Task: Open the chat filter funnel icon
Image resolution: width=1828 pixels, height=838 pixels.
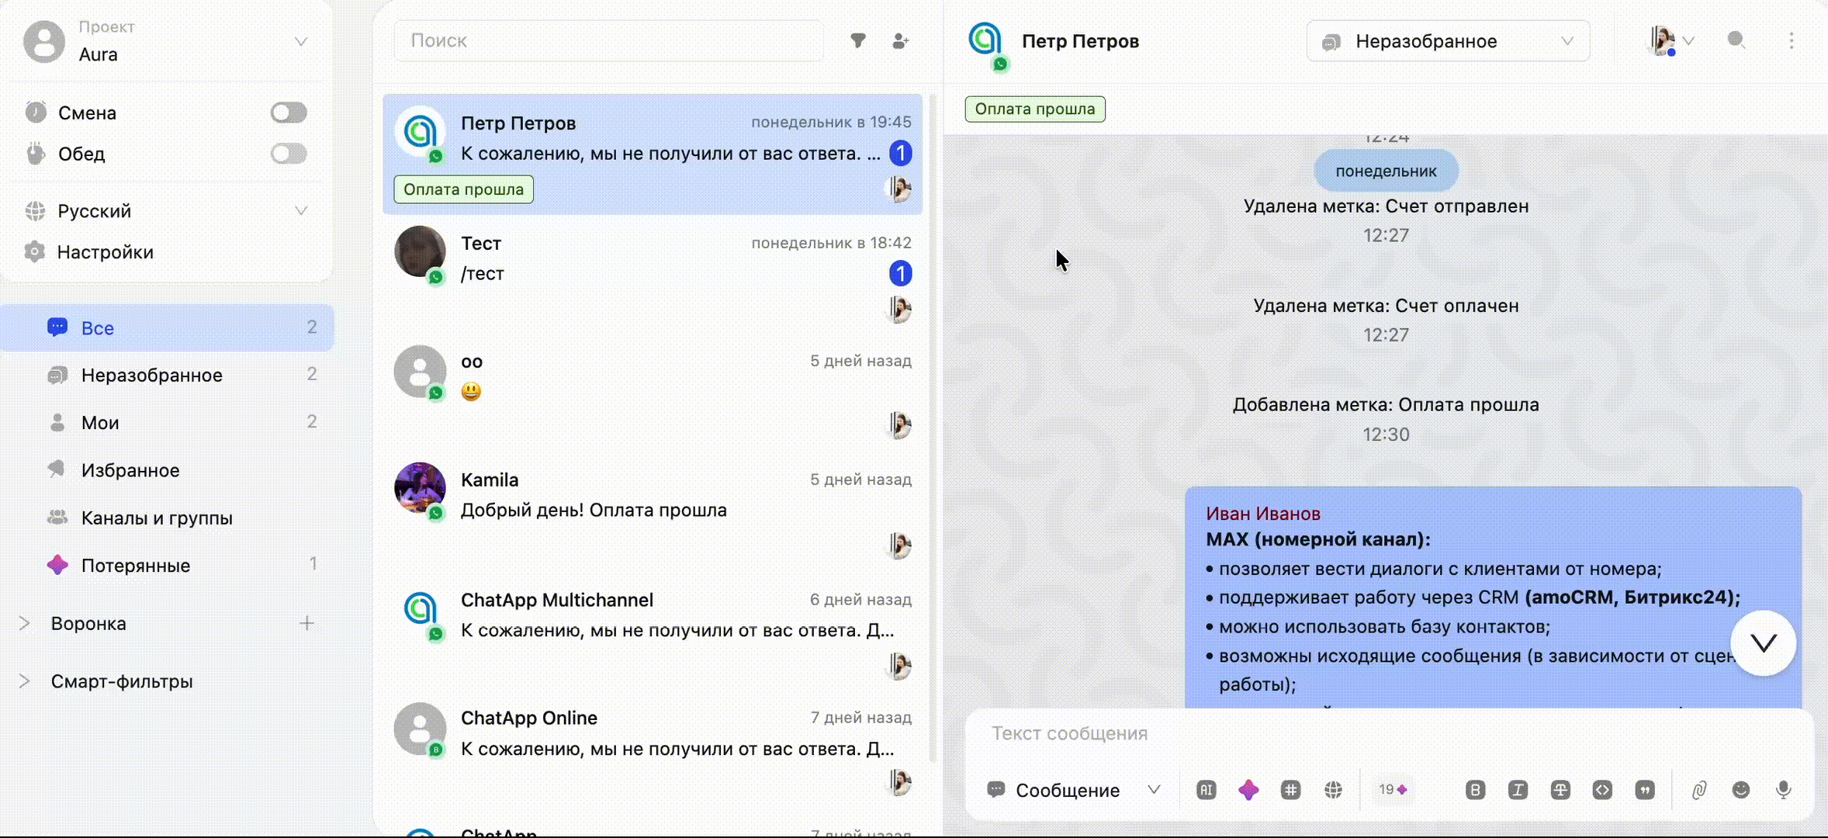Action: click(858, 40)
